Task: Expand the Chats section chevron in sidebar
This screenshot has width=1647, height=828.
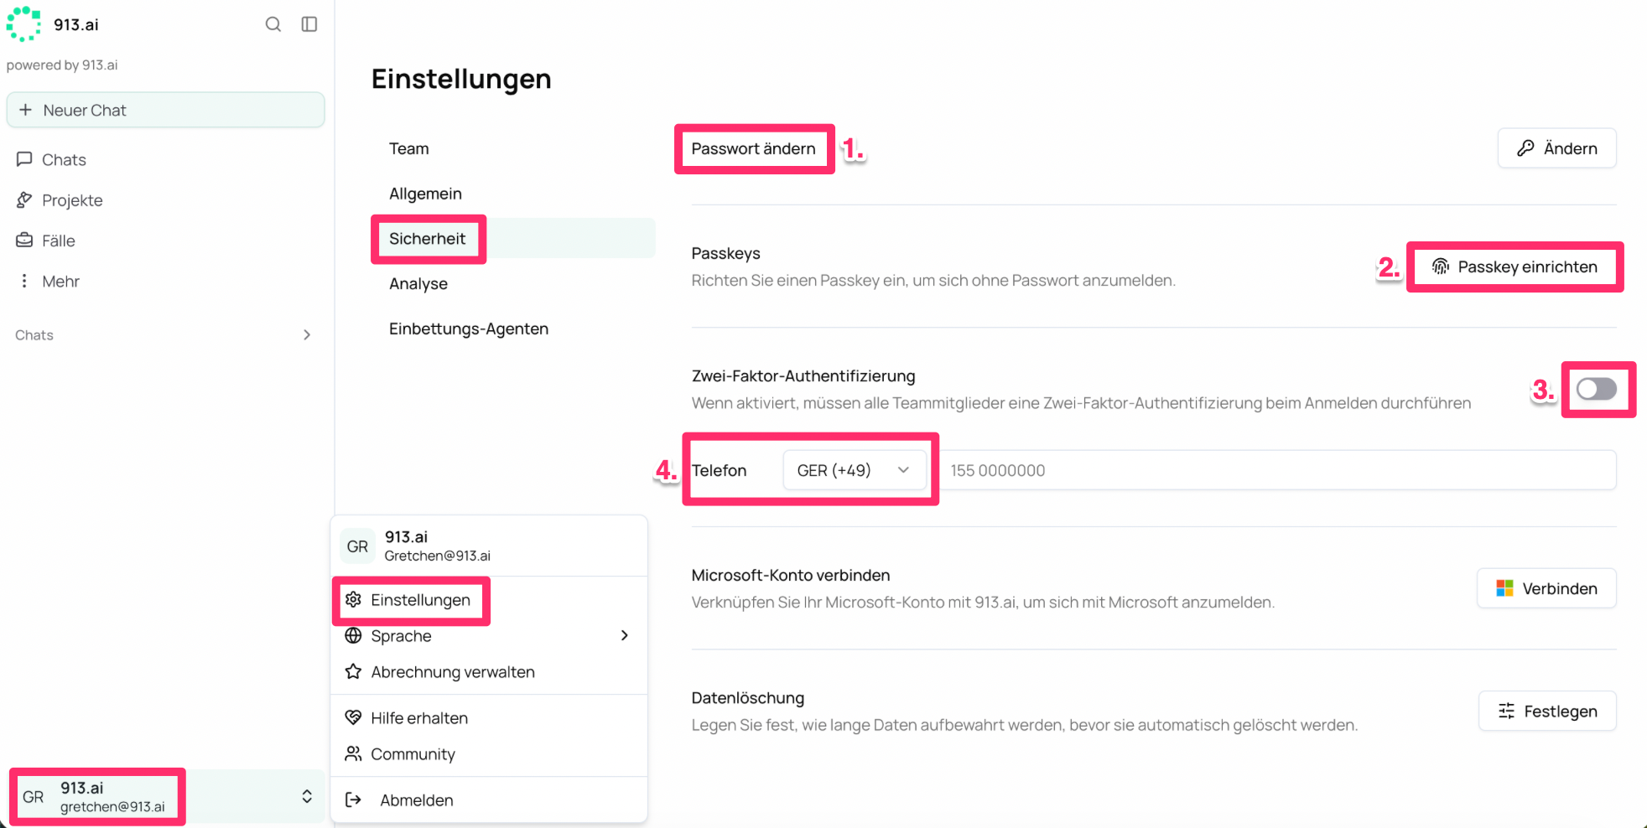Action: [x=307, y=335]
